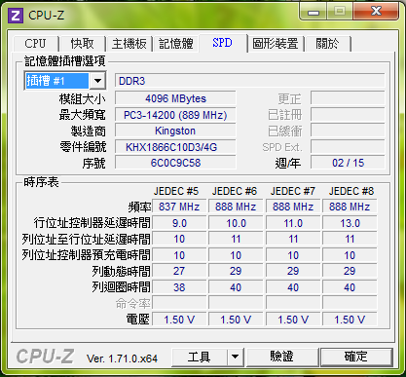Click the empty 已註冊 registered field

point(348,114)
